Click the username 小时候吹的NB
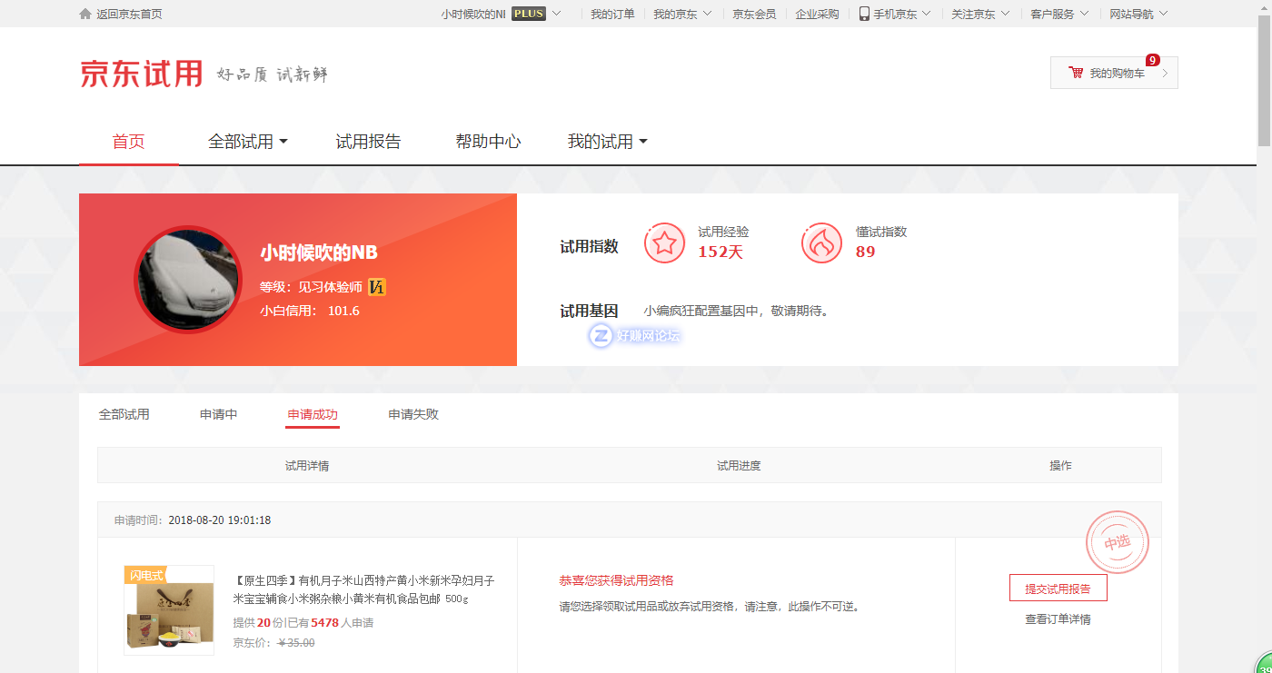 pos(319,252)
